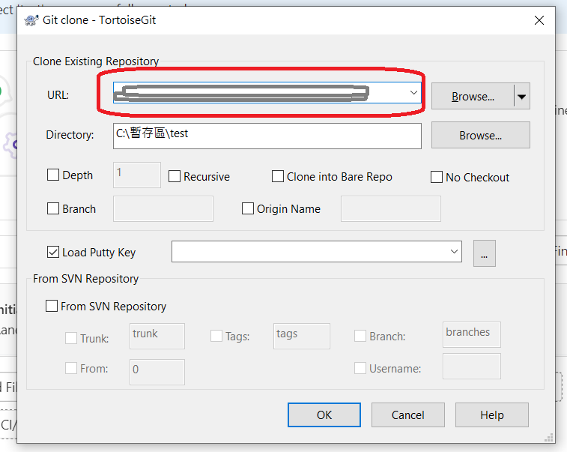Browse for the clone directory
Screen dimensions: 567x452
point(481,136)
